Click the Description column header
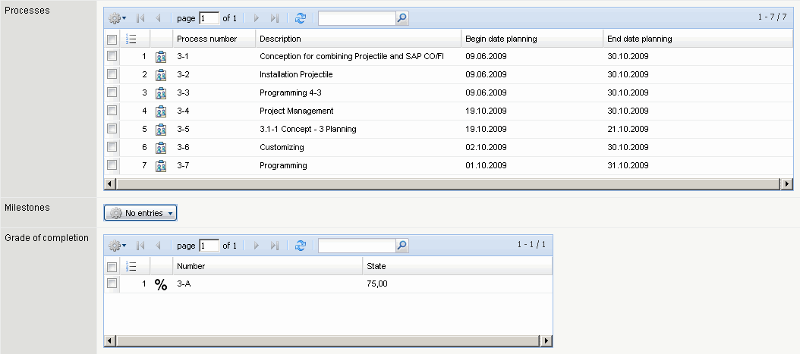 280,39
